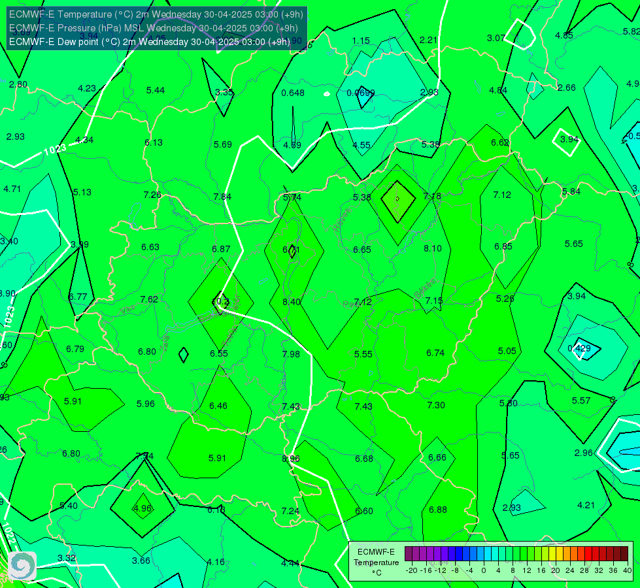Click the 2.96 temperature value
The image size is (640, 588).
(x=583, y=453)
